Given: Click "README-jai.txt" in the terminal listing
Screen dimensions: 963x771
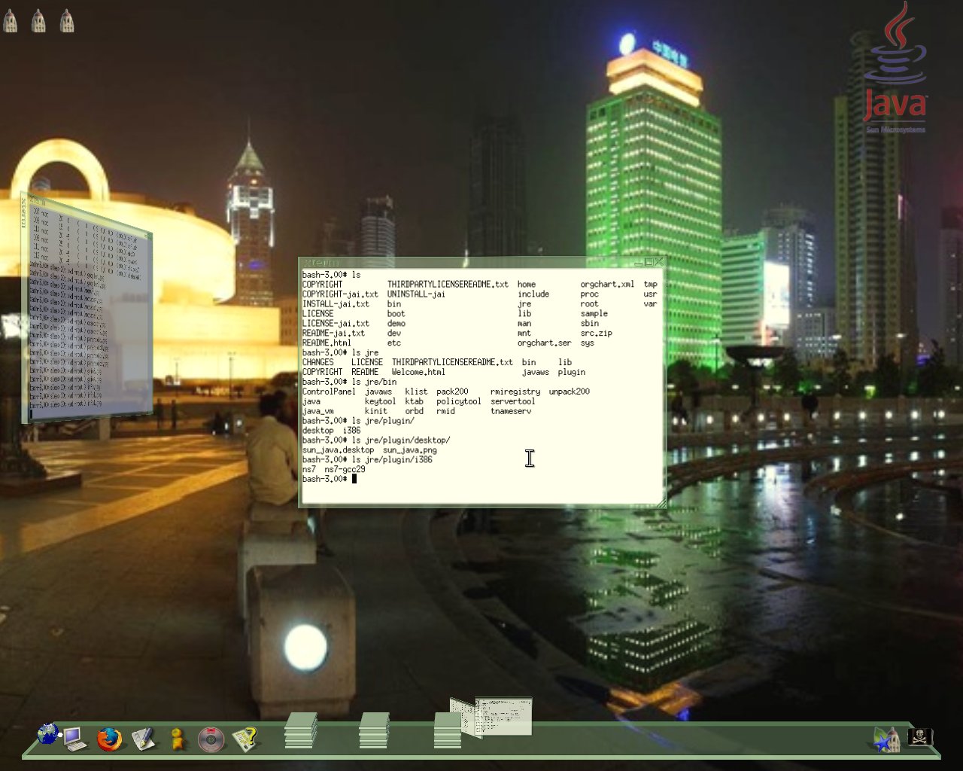Looking at the screenshot, I should (333, 333).
